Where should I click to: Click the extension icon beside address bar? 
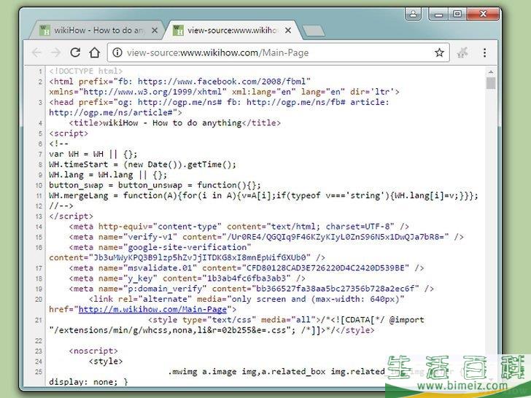462,52
